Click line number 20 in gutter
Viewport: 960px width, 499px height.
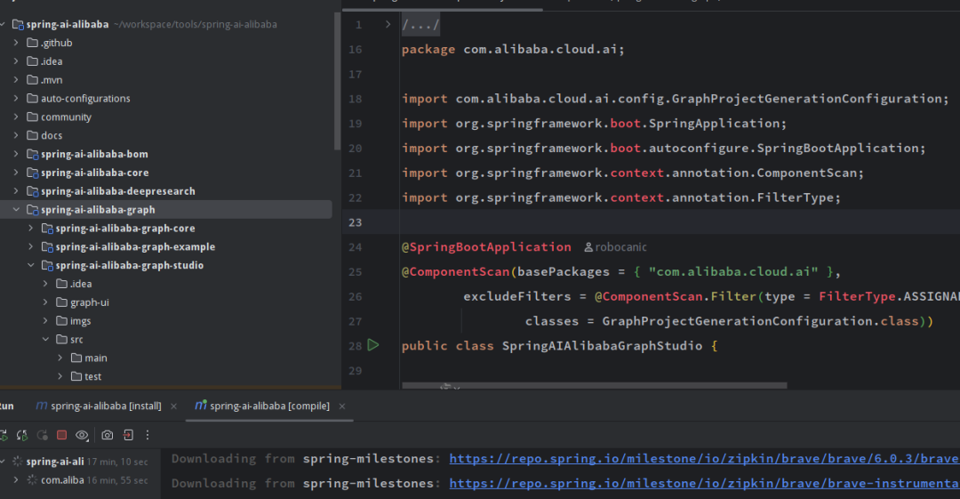pos(355,149)
